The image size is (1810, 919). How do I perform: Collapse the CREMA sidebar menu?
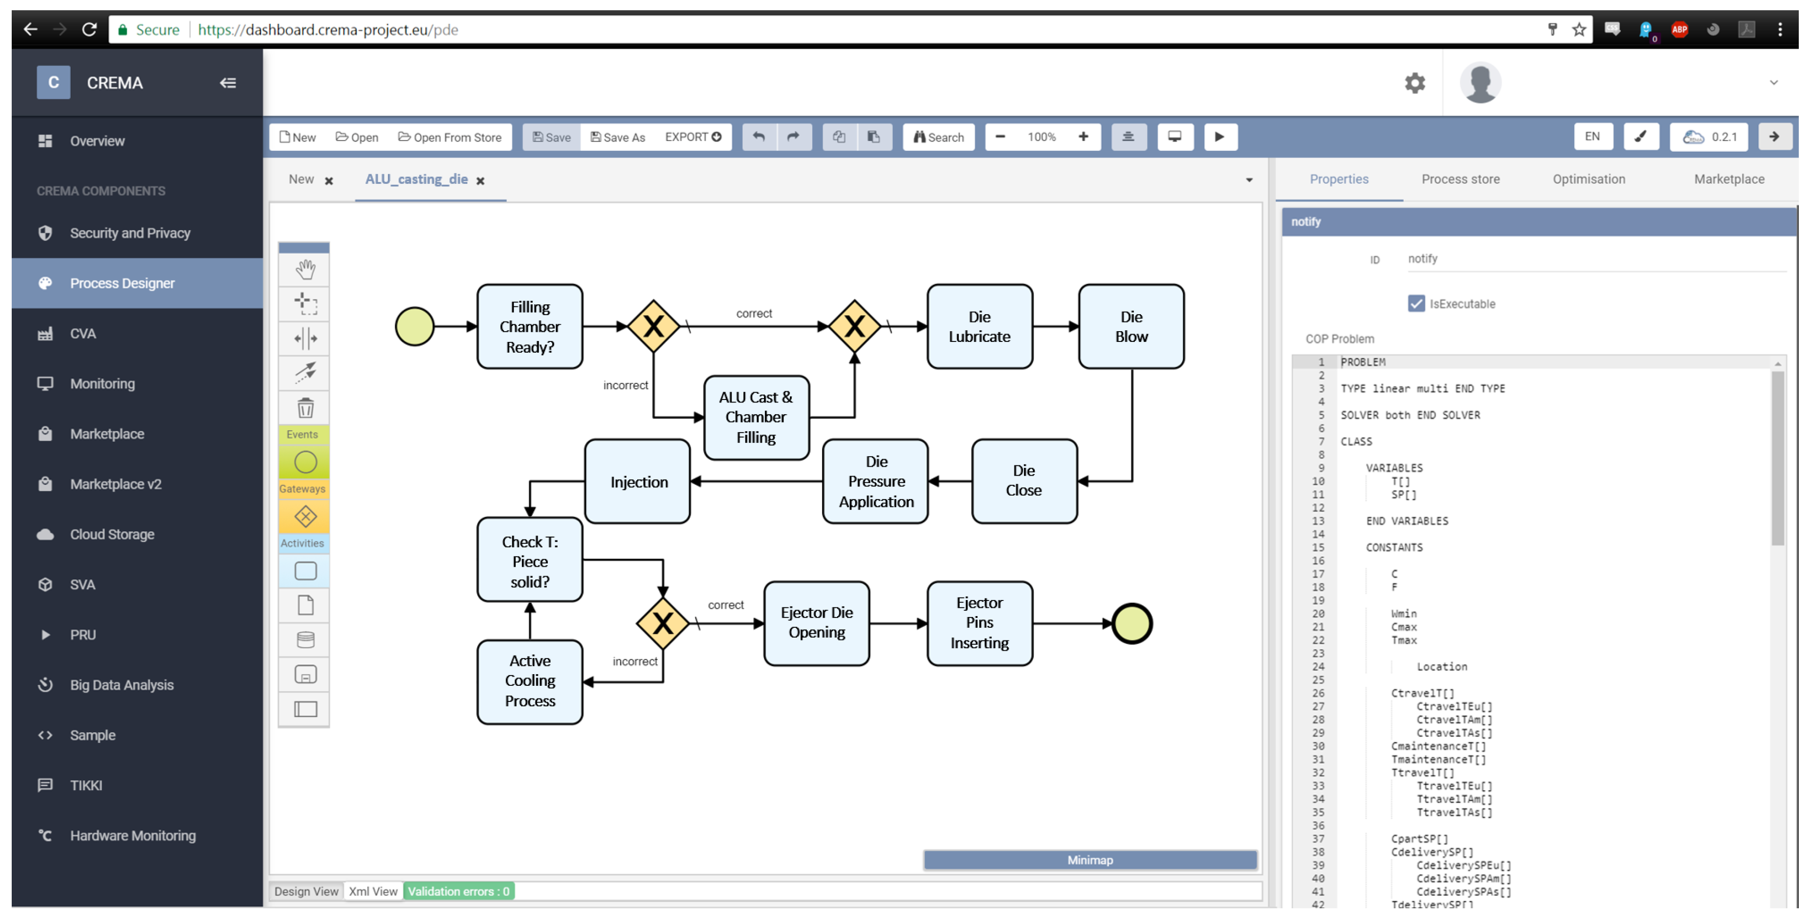click(228, 83)
